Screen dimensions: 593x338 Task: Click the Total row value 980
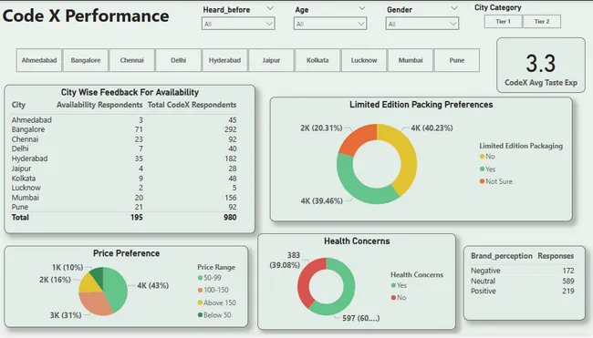230,217
